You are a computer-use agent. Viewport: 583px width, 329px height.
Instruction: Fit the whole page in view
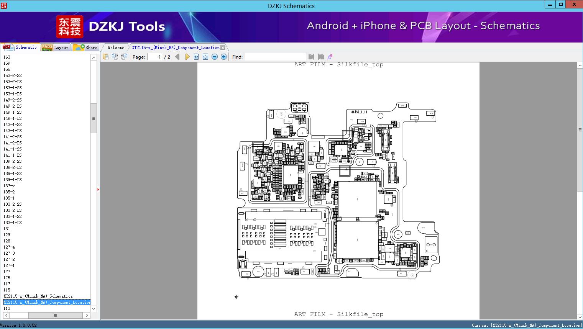pos(205,57)
